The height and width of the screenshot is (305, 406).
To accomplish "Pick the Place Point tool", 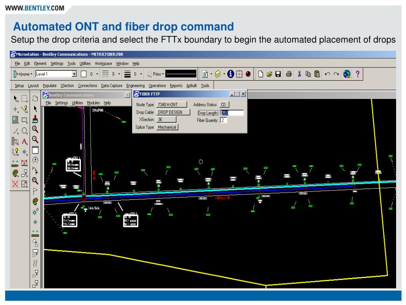I will pos(15,110).
